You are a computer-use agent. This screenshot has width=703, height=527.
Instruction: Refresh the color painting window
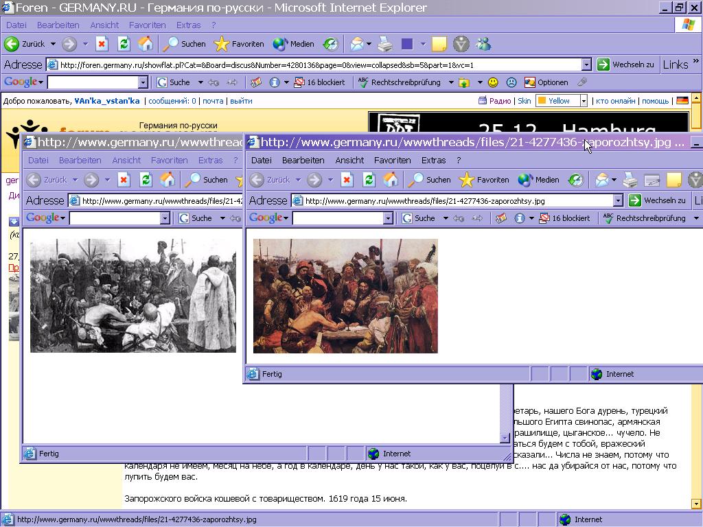[369, 180]
